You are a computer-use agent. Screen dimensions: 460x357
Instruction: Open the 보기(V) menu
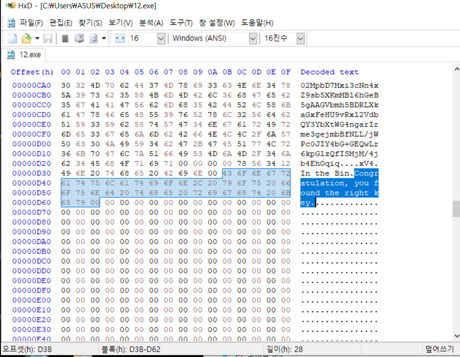[121, 23]
